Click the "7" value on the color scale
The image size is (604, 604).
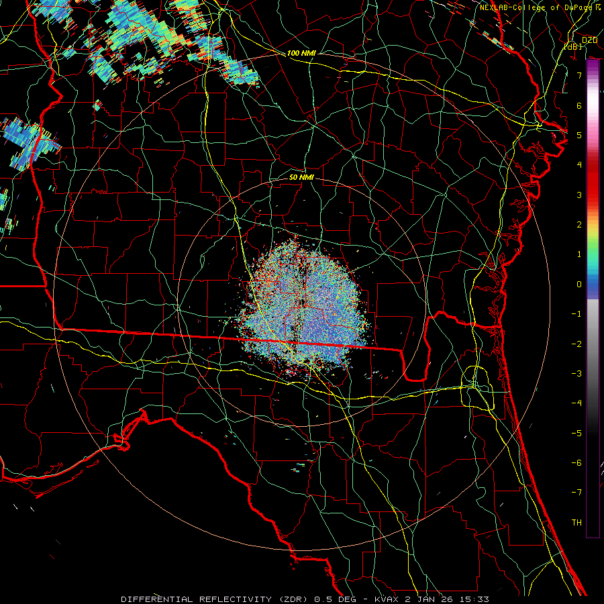579,75
